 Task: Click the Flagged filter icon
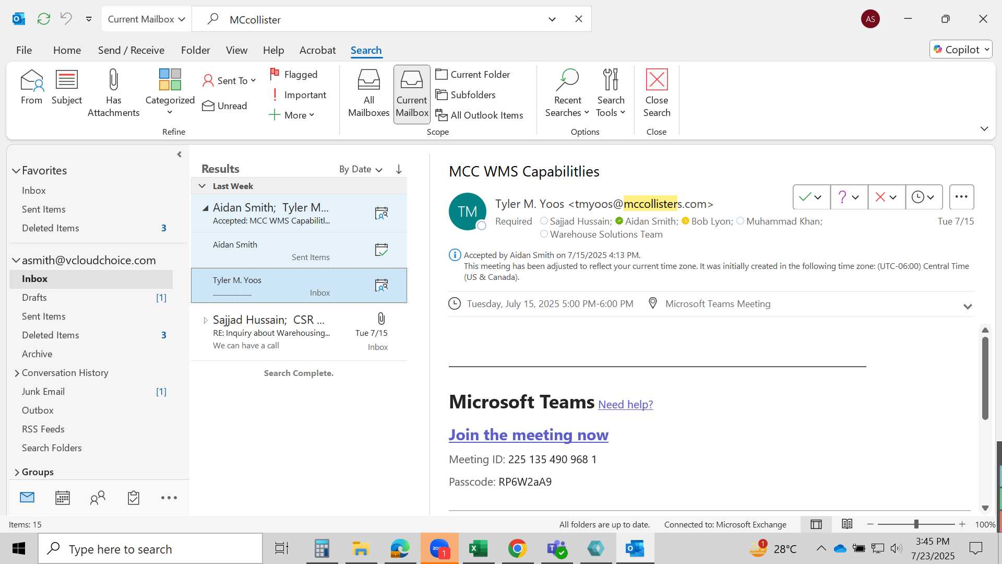click(x=275, y=74)
